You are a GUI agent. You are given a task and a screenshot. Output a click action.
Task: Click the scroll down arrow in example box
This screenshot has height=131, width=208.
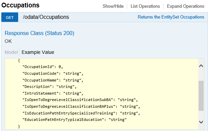(x=201, y=122)
